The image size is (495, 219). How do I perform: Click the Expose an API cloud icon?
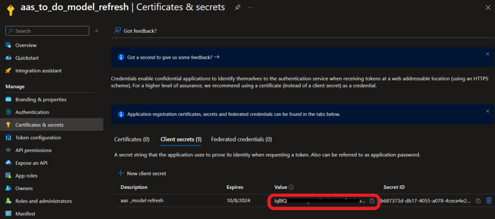click(x=9, y=163)
